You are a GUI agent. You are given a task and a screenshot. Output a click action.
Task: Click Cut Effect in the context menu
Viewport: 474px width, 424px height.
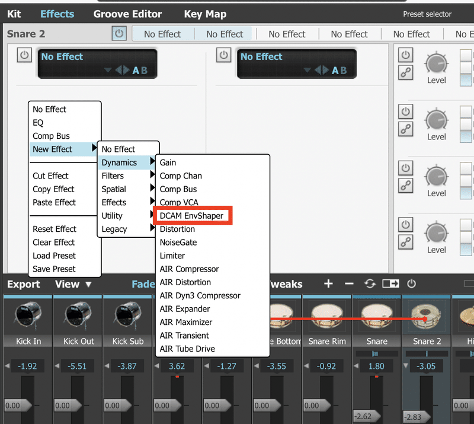[50, 176]
